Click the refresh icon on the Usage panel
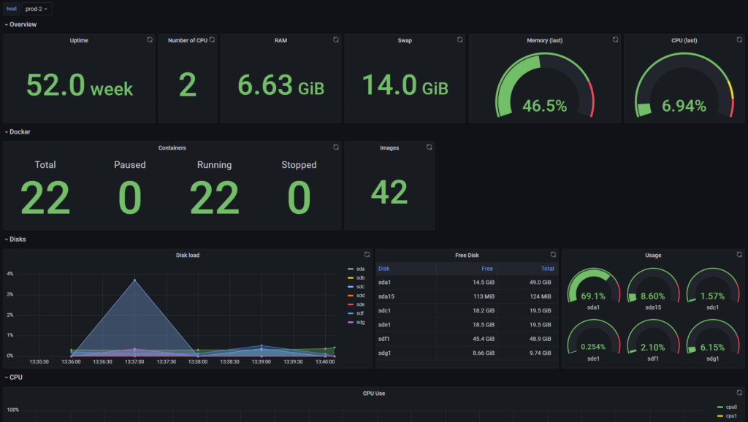The image size is (748, 422). coord(739,255)
